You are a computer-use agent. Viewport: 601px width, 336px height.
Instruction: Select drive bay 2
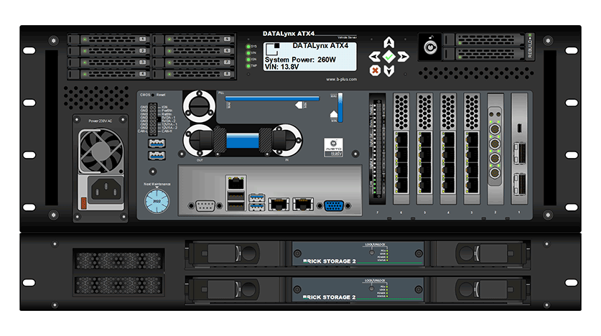coord(109,50)
